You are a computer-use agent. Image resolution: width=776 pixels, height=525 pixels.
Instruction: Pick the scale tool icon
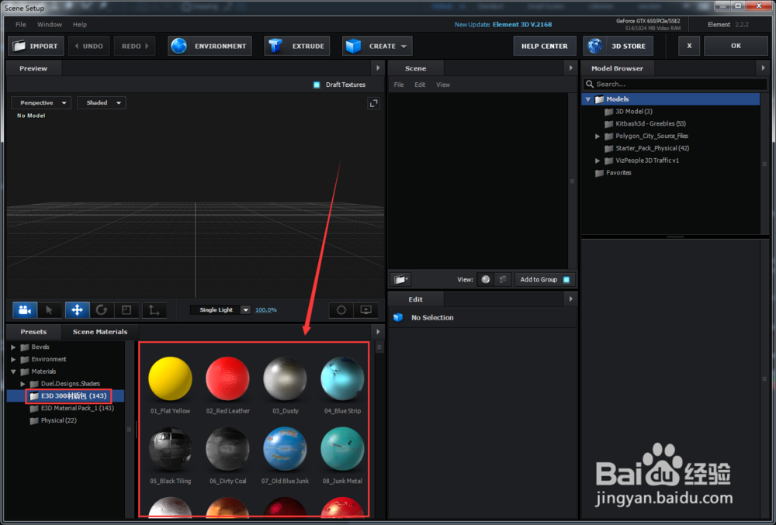126,310
